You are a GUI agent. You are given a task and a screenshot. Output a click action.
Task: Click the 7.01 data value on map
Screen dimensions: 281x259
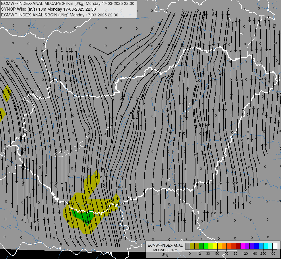coord(88,186)
